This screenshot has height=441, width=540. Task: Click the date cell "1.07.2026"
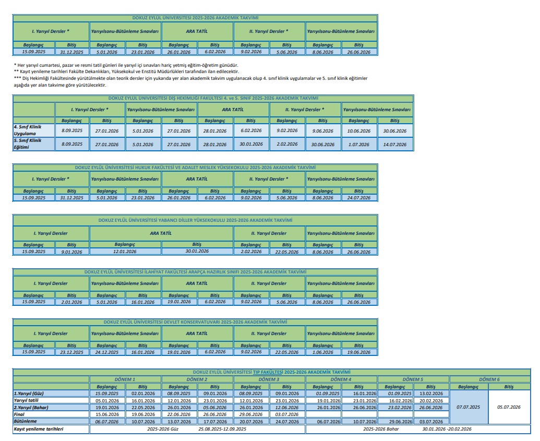point(358,145)
